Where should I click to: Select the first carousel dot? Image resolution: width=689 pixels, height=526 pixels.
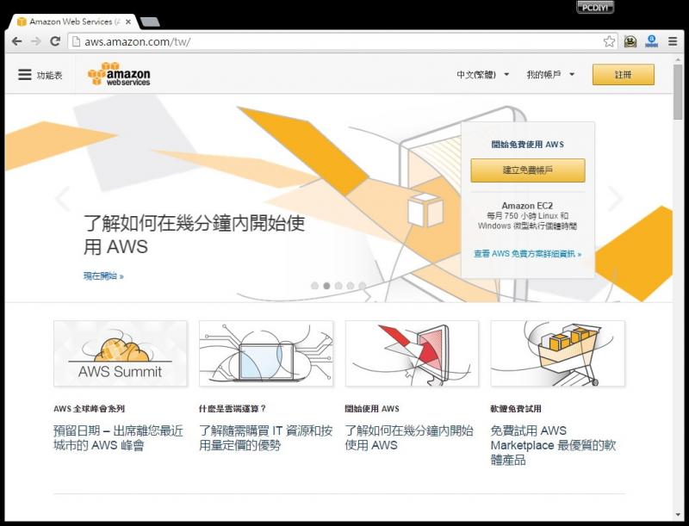point(314,286)
